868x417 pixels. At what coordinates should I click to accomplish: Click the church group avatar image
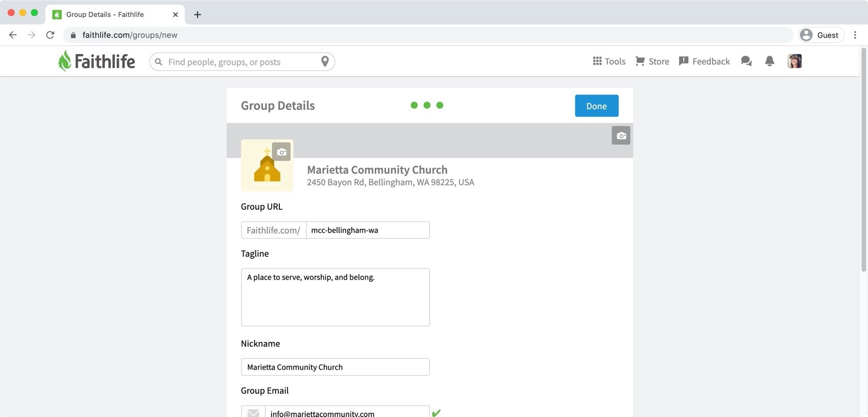267,166
